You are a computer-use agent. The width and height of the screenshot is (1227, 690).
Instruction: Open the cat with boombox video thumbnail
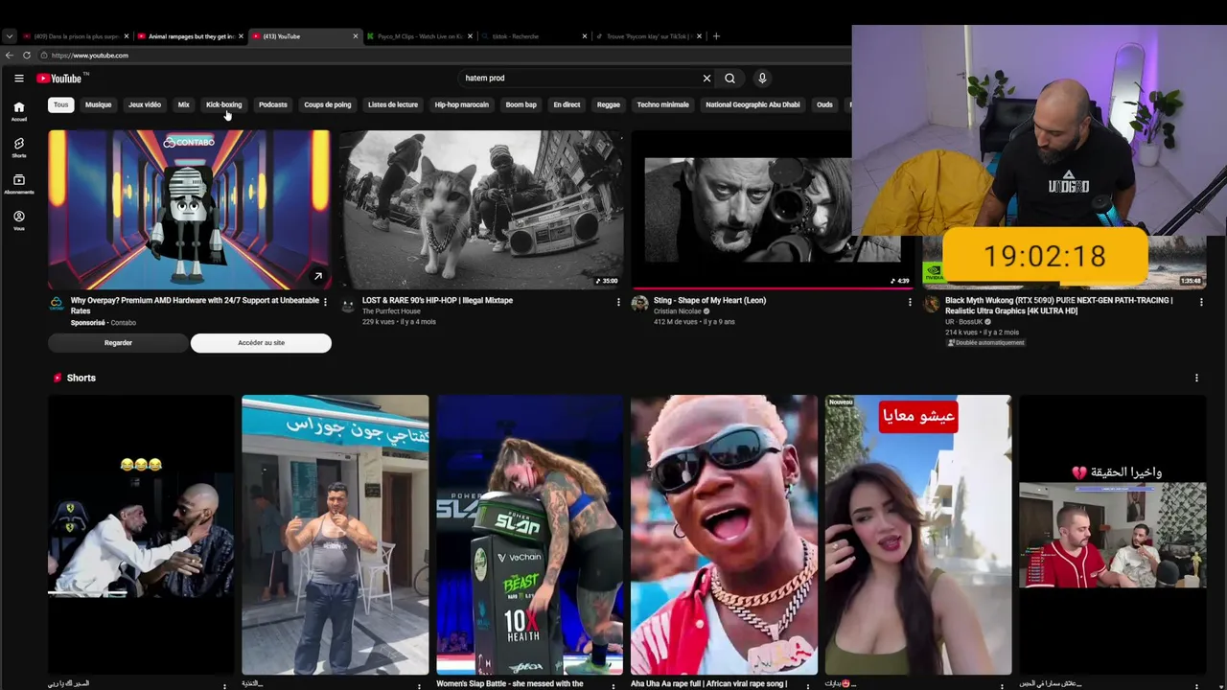(x=481, y=210)
